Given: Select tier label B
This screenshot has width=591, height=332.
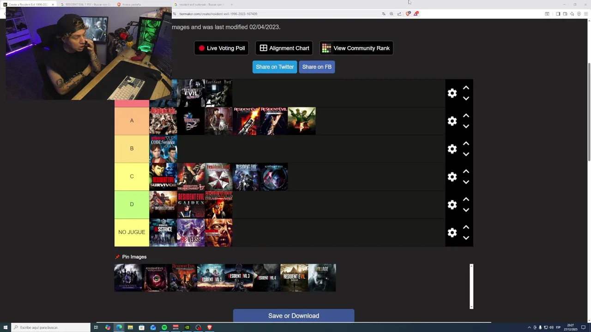Looking at the screenshot, I should [132, 148].
